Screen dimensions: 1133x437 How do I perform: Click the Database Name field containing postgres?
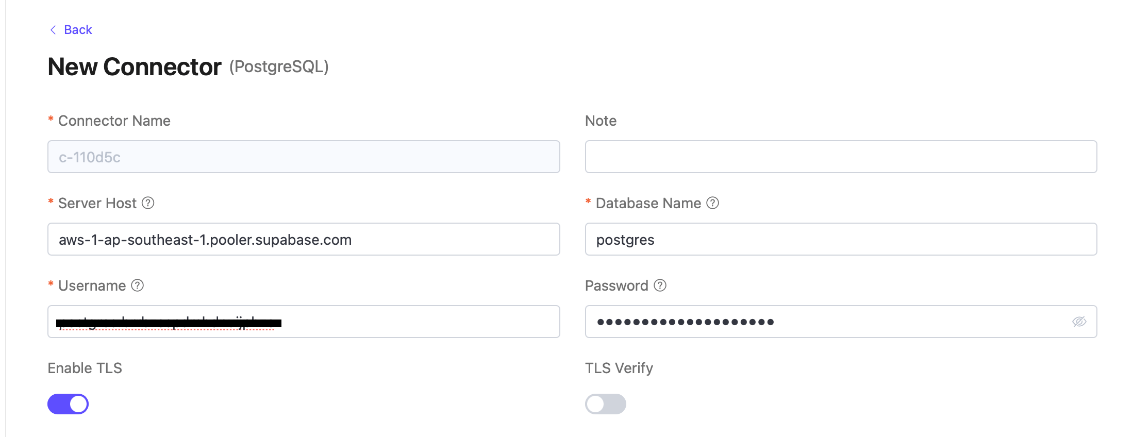point(841,239)
